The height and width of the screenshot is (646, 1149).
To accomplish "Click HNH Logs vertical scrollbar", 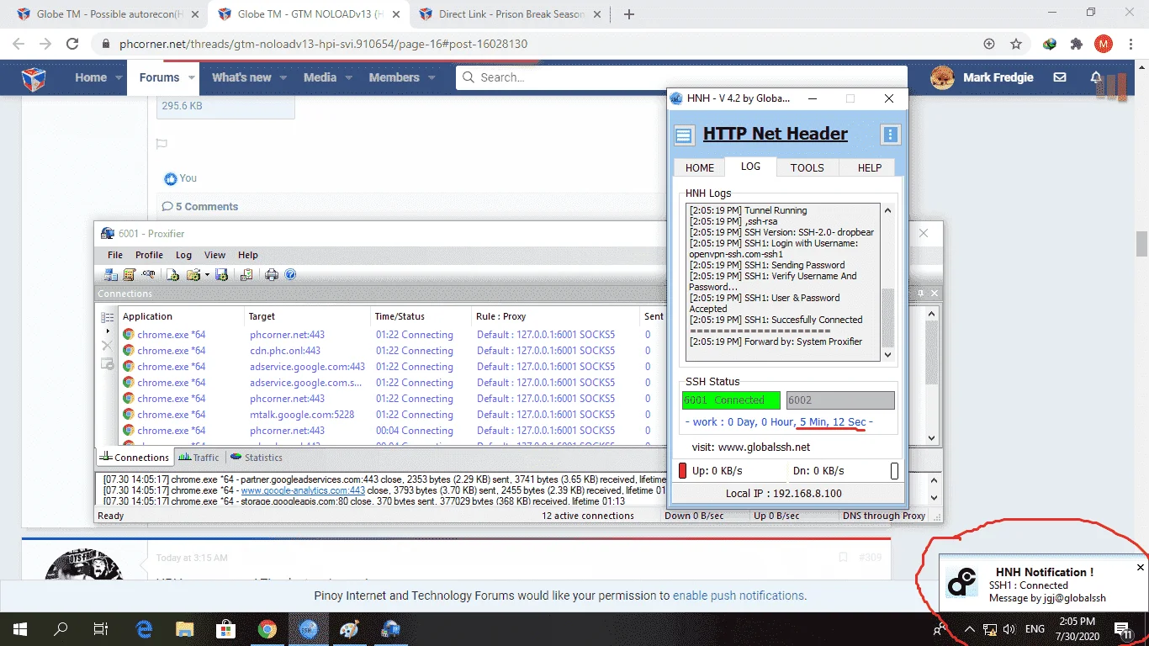I will 887,283.
